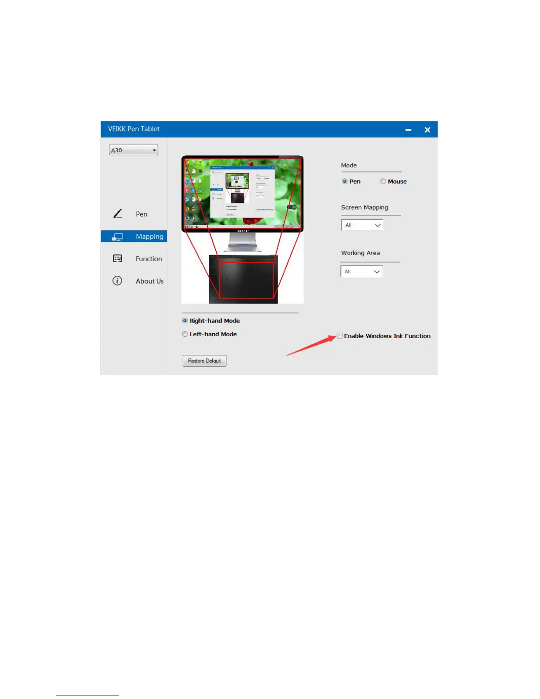Click the pencil icon beside Pen
This screenshot has width=540, height=699.
[x=118, y=214]
